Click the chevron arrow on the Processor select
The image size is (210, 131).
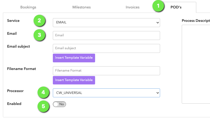pos(158,93)
